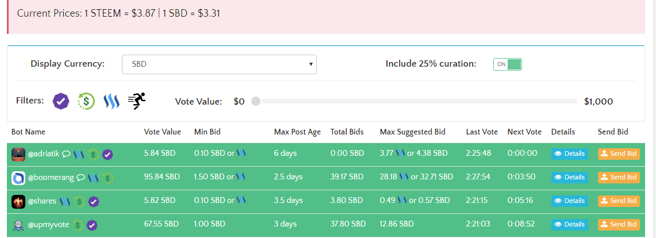Open the @upmyvote bot name link
The image size is (656, 238).
click(x=48, y=225)
